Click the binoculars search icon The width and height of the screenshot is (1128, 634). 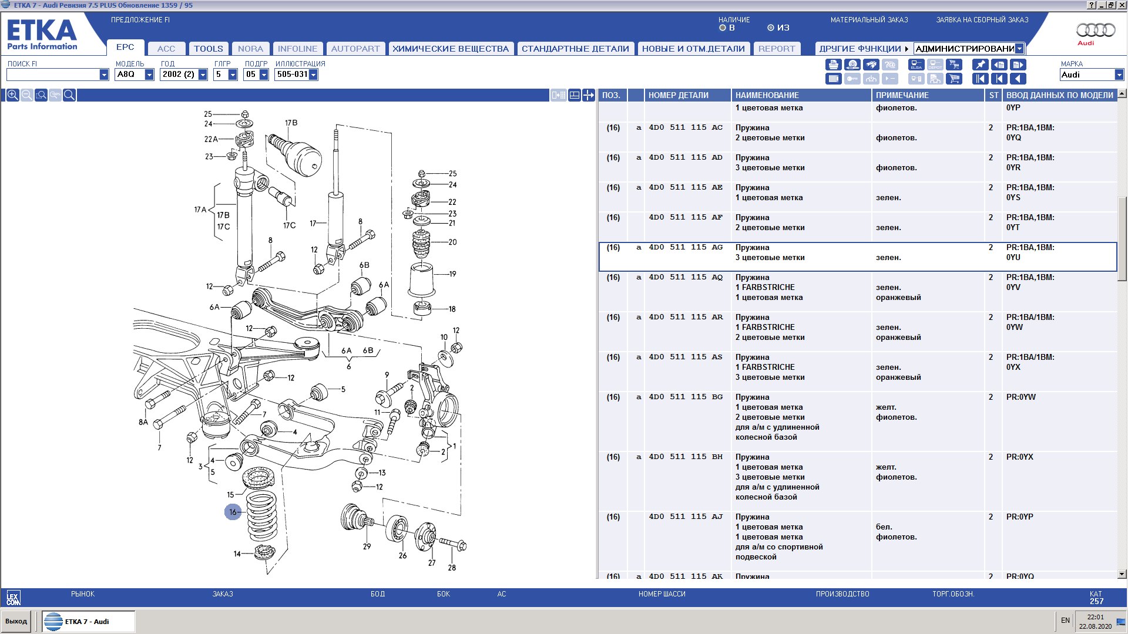click(871, 65)
